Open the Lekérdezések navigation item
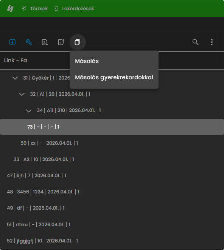Screen dimensions: 224x250 74,8
